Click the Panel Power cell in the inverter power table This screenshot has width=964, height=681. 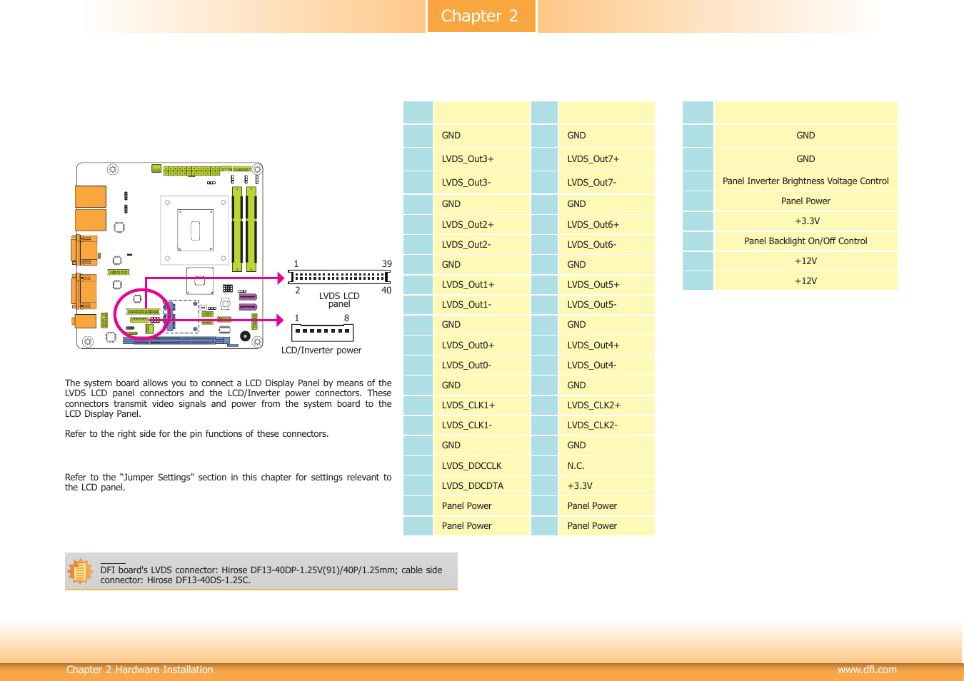[806, 201]
